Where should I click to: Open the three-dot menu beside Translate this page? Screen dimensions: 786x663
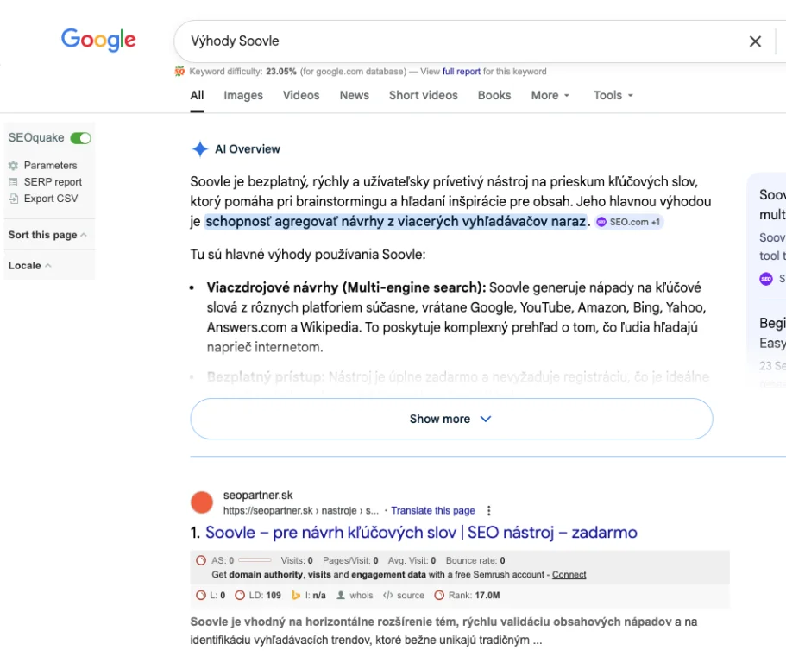pyautogui.click(x=489, y=510)
